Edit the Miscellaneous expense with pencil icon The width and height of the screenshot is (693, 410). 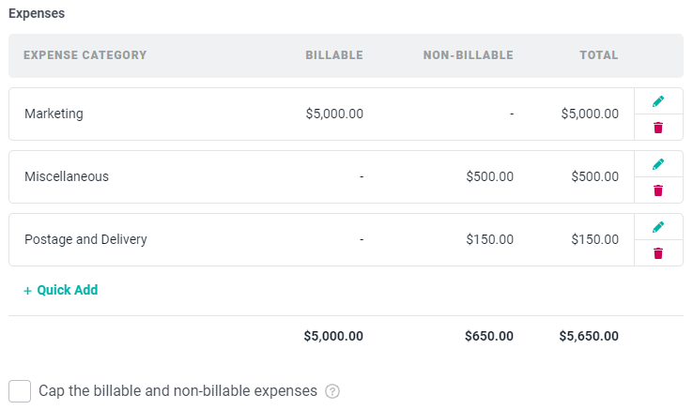(658, 164)
